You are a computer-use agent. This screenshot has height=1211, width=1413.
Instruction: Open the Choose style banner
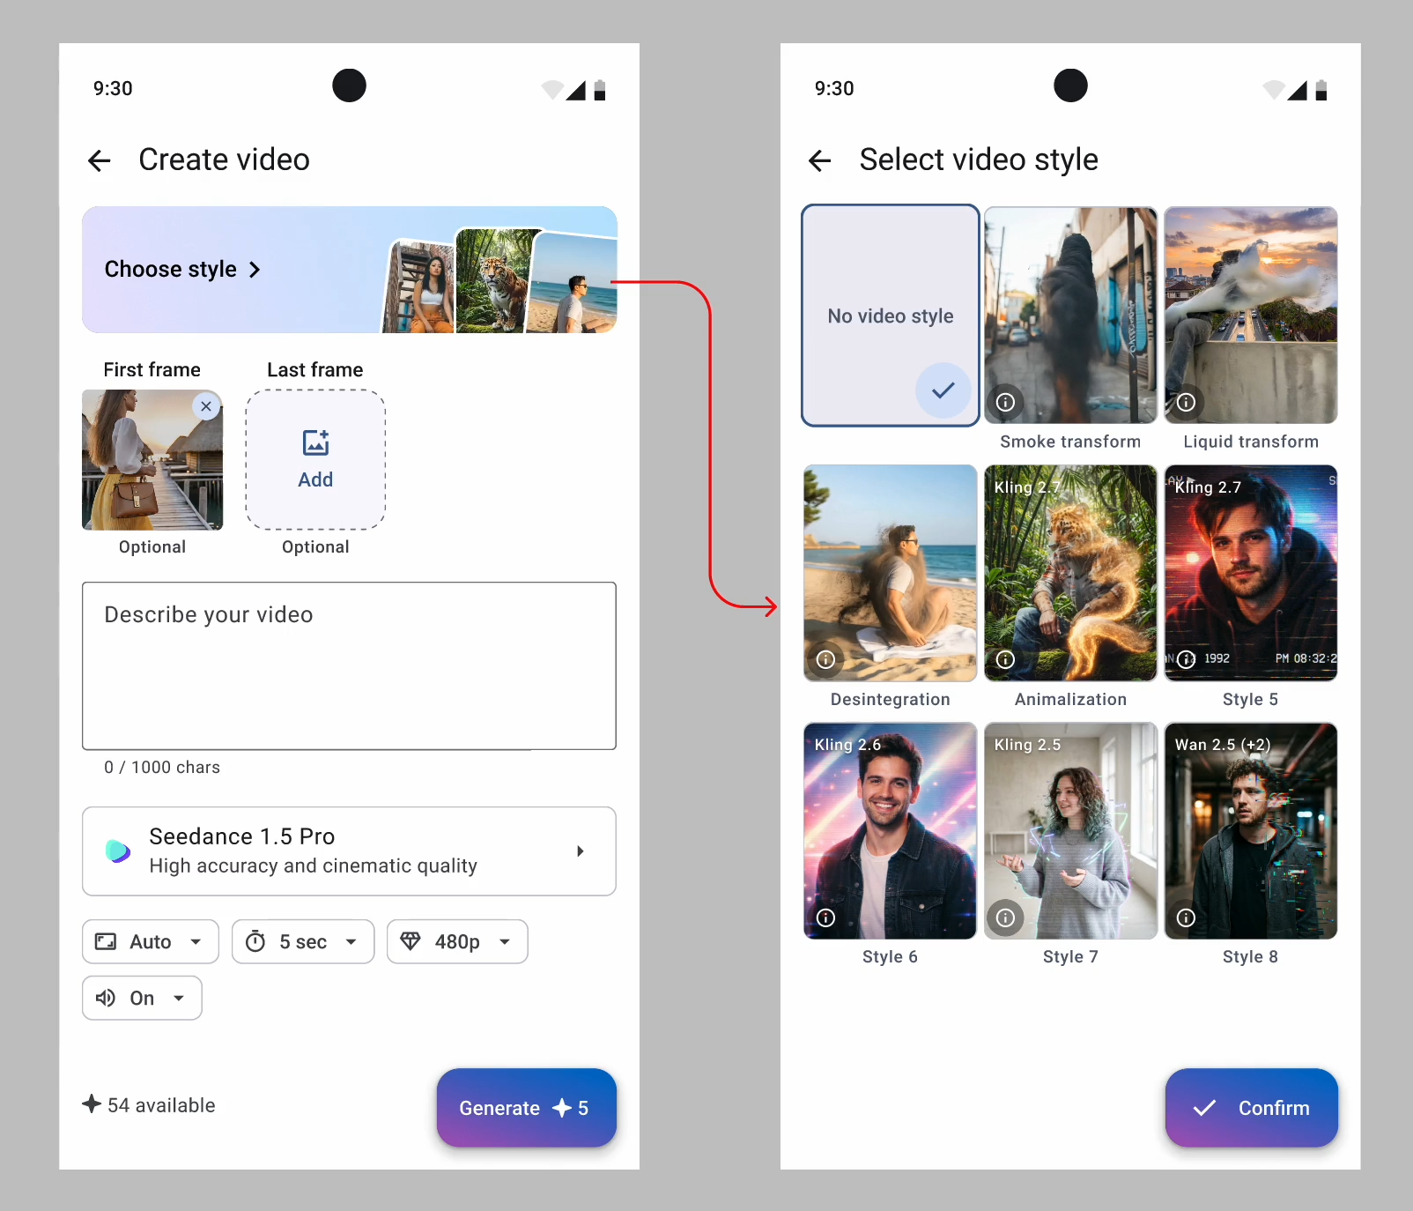coord(350,270)
